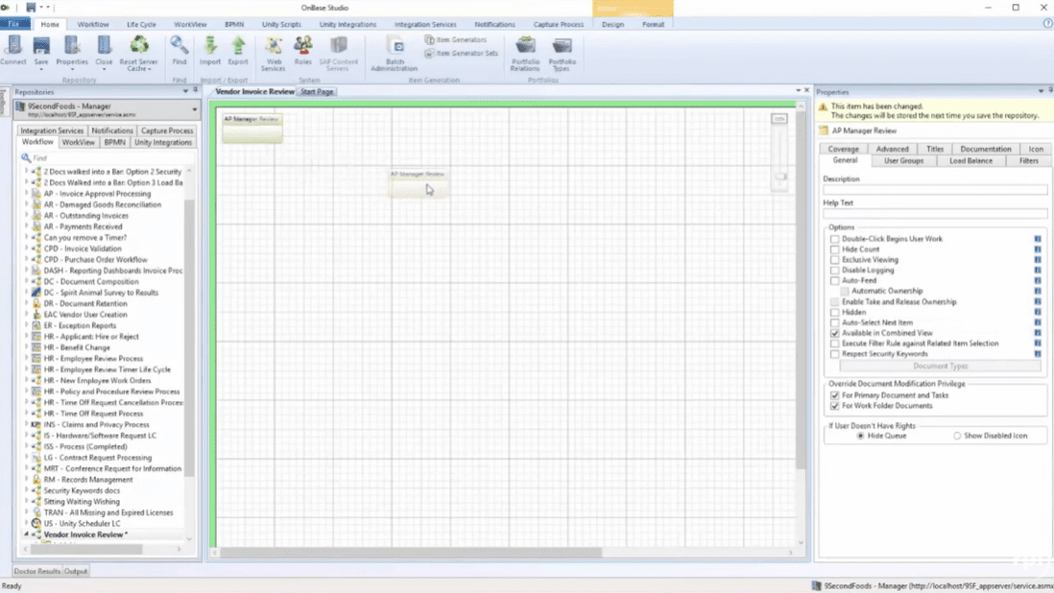Uncheck Available in Combined View

tap(835, 333)
